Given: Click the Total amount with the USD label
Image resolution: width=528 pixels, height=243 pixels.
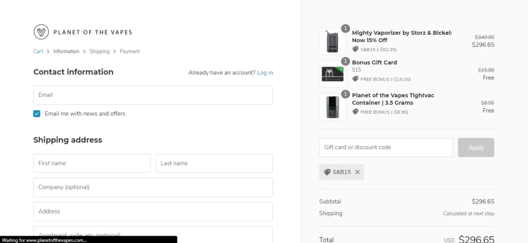Looking at the screenshot, I should click(x=469, y=239).
